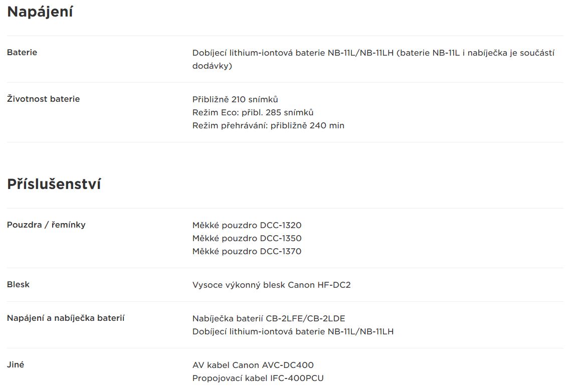
Task: Click Režim přehrávání 240 min line
Action: point(268,125)
